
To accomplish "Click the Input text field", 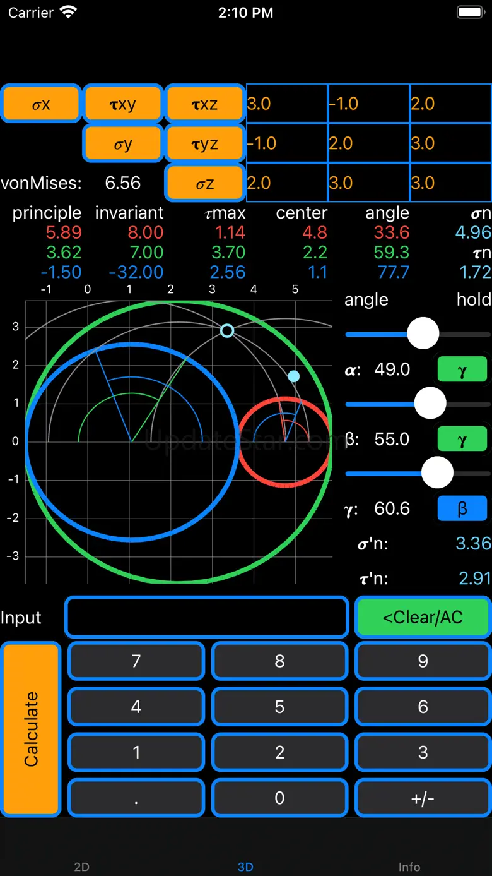I will (207, 617).
